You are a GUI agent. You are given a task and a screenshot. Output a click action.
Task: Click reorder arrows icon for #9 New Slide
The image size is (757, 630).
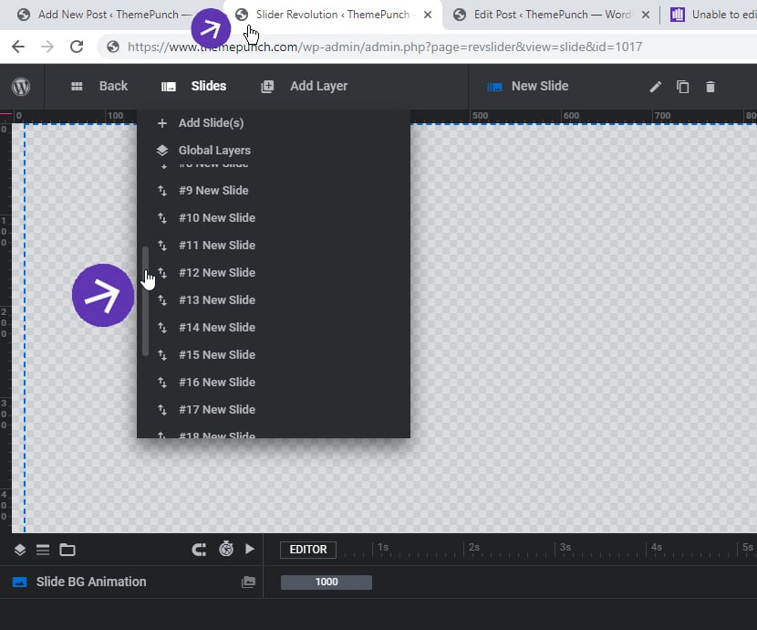(162, 191)
